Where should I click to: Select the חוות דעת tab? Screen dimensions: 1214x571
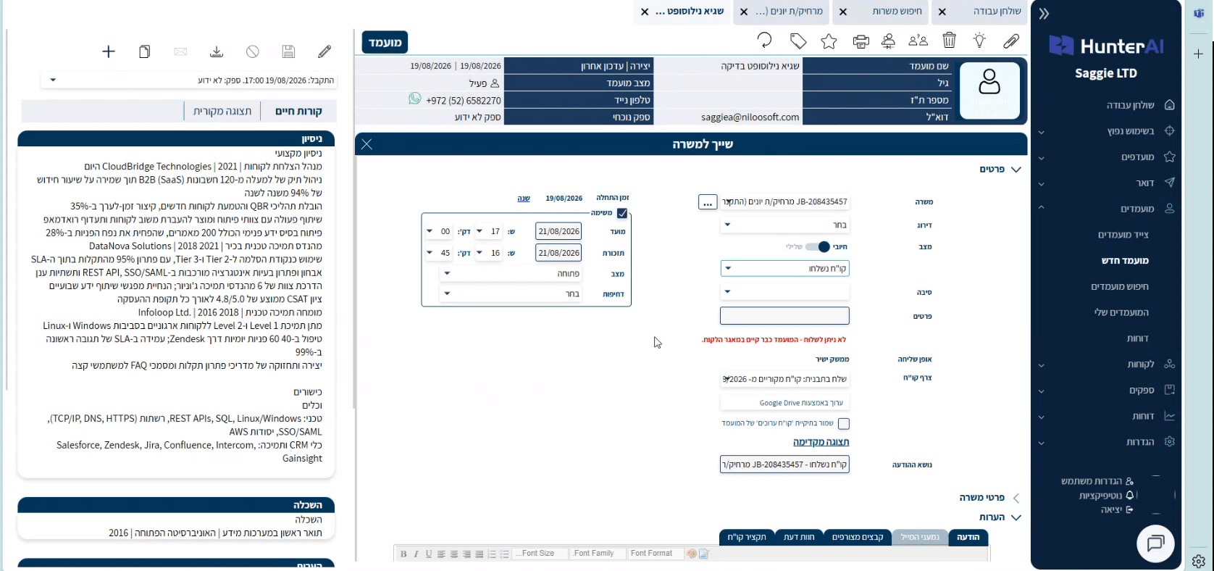[799, 537]
